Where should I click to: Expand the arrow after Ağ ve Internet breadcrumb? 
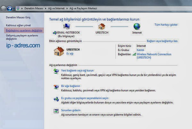coord(67,8)
